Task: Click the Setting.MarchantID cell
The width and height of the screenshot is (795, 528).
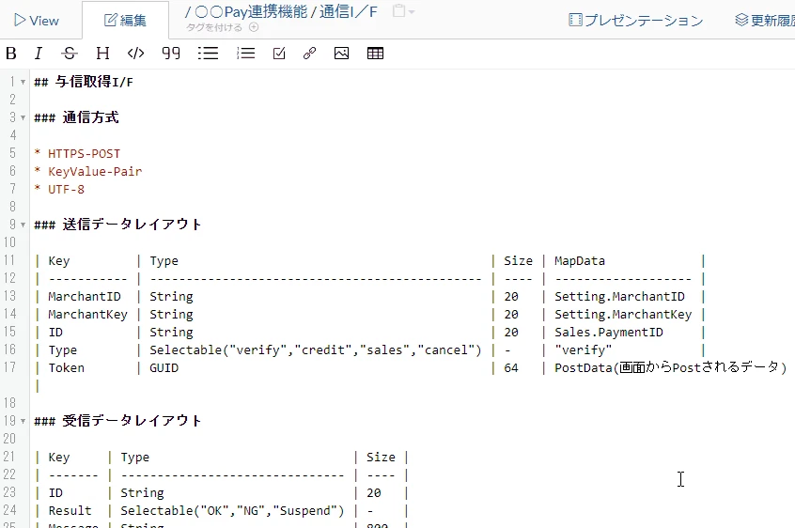Action: pyautogui.click(x=619, y=297)
